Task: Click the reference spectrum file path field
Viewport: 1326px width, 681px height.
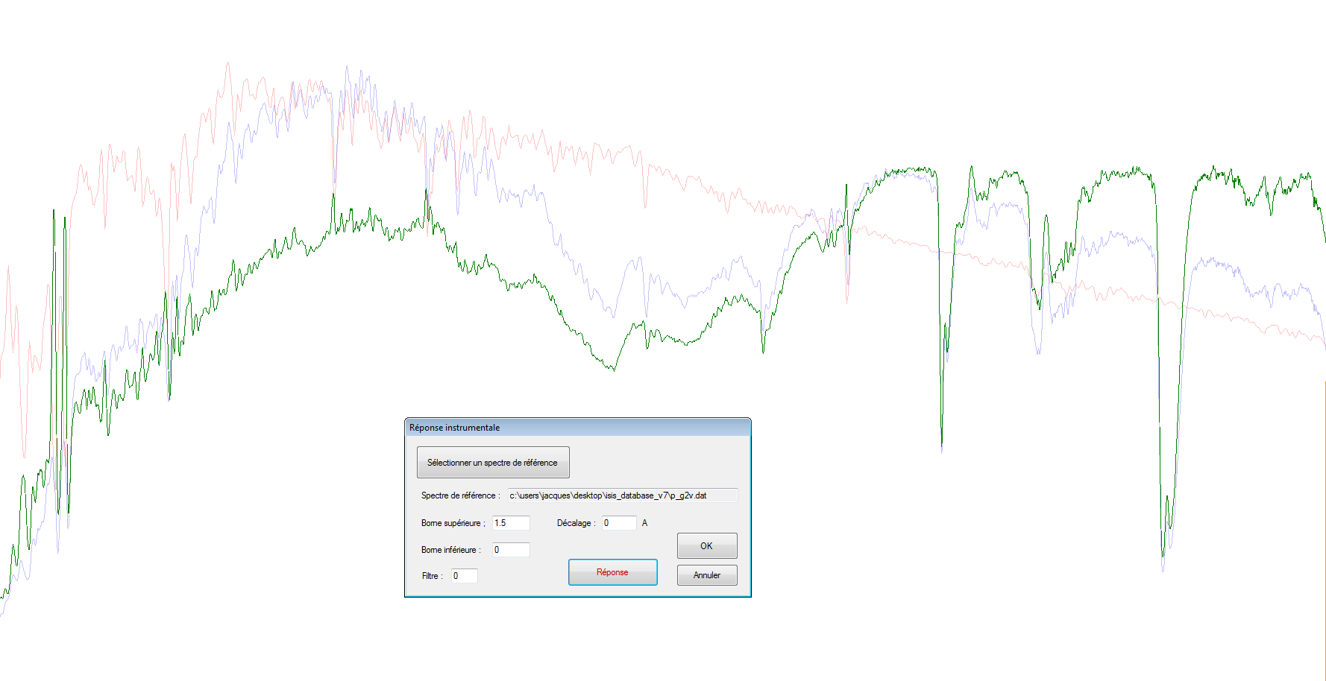Action: 622,495
